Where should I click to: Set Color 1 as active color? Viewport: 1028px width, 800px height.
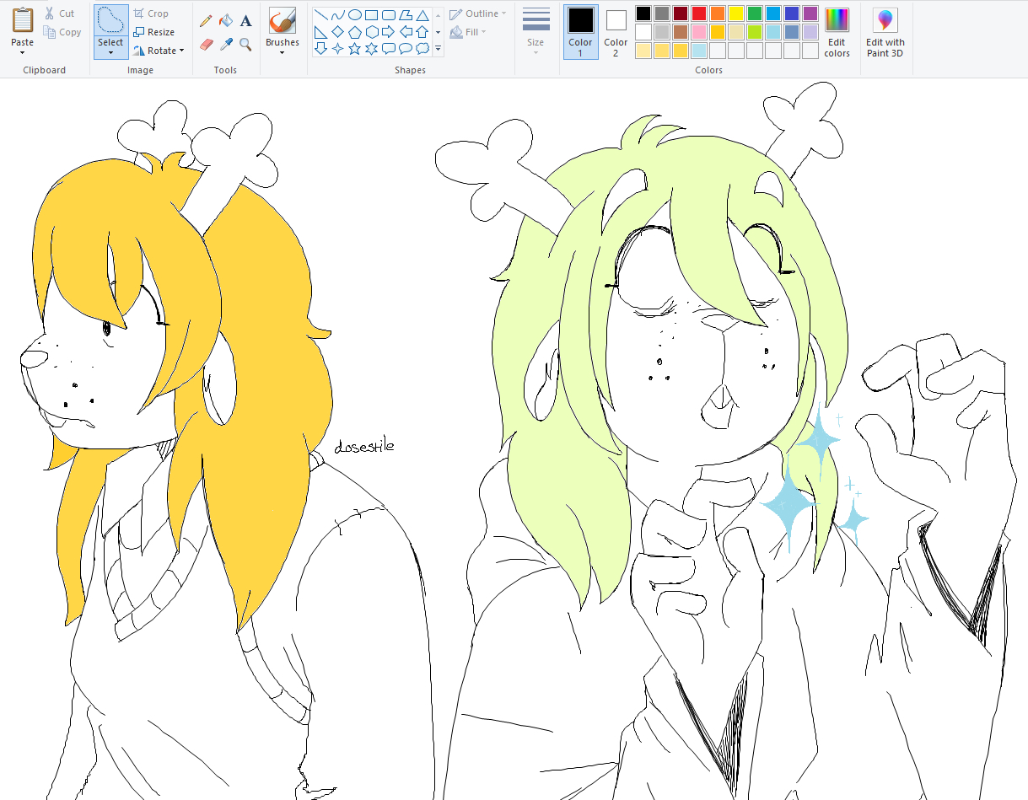point(580,32)
